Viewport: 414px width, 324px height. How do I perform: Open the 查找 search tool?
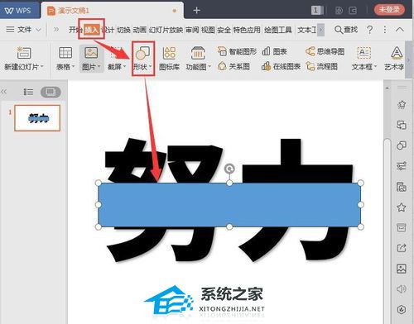tap(346, 30)
